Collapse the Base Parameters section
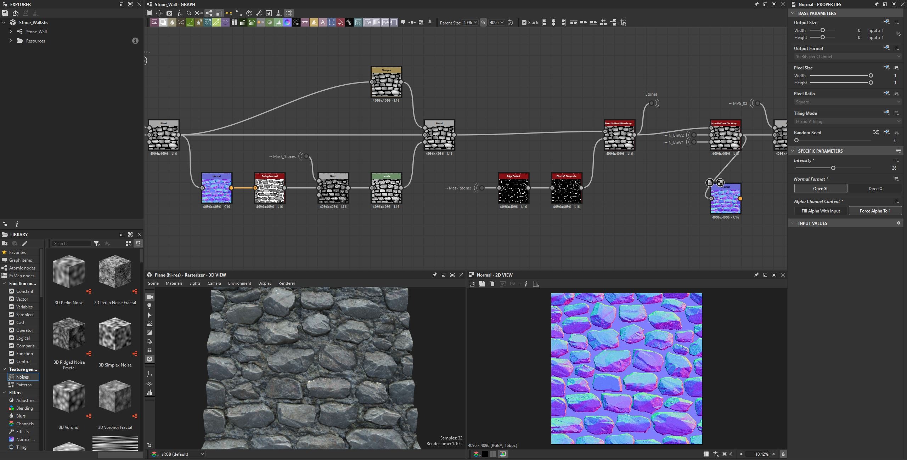The image size is (907, 460). tap(793, 13)
